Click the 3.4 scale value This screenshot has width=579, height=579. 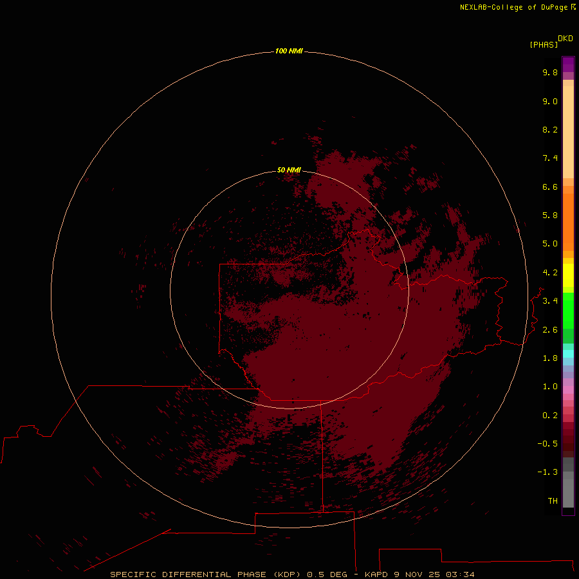[550, 301]
